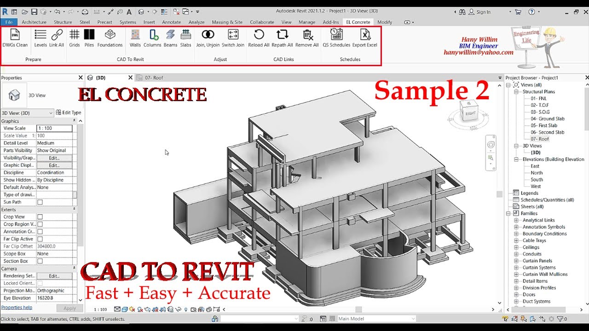Click the Save icon in quick access toolbar
The height and width of the screenshot is (331, 589).
click(34, 11)
